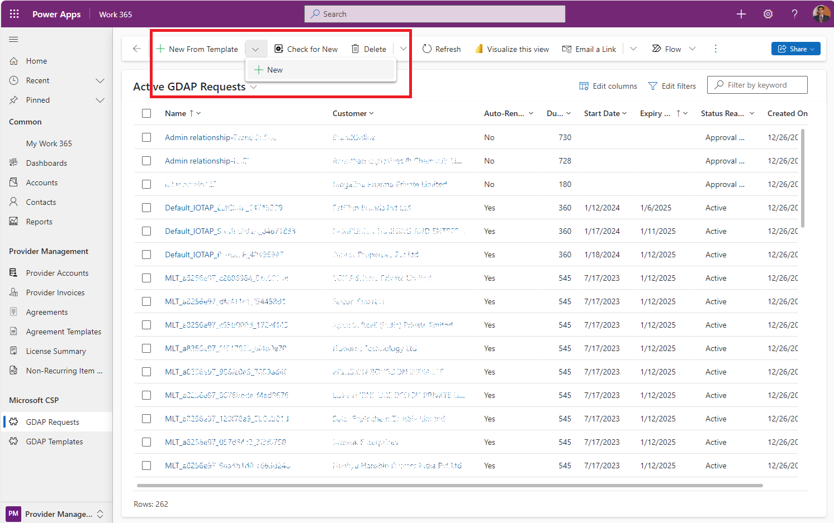Screen dimensions: 834x523
Task: Check the row with Due 180
Action: tap(146, 184)
